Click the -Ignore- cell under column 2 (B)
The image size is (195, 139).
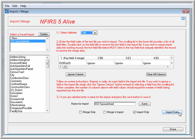point(100,63)
